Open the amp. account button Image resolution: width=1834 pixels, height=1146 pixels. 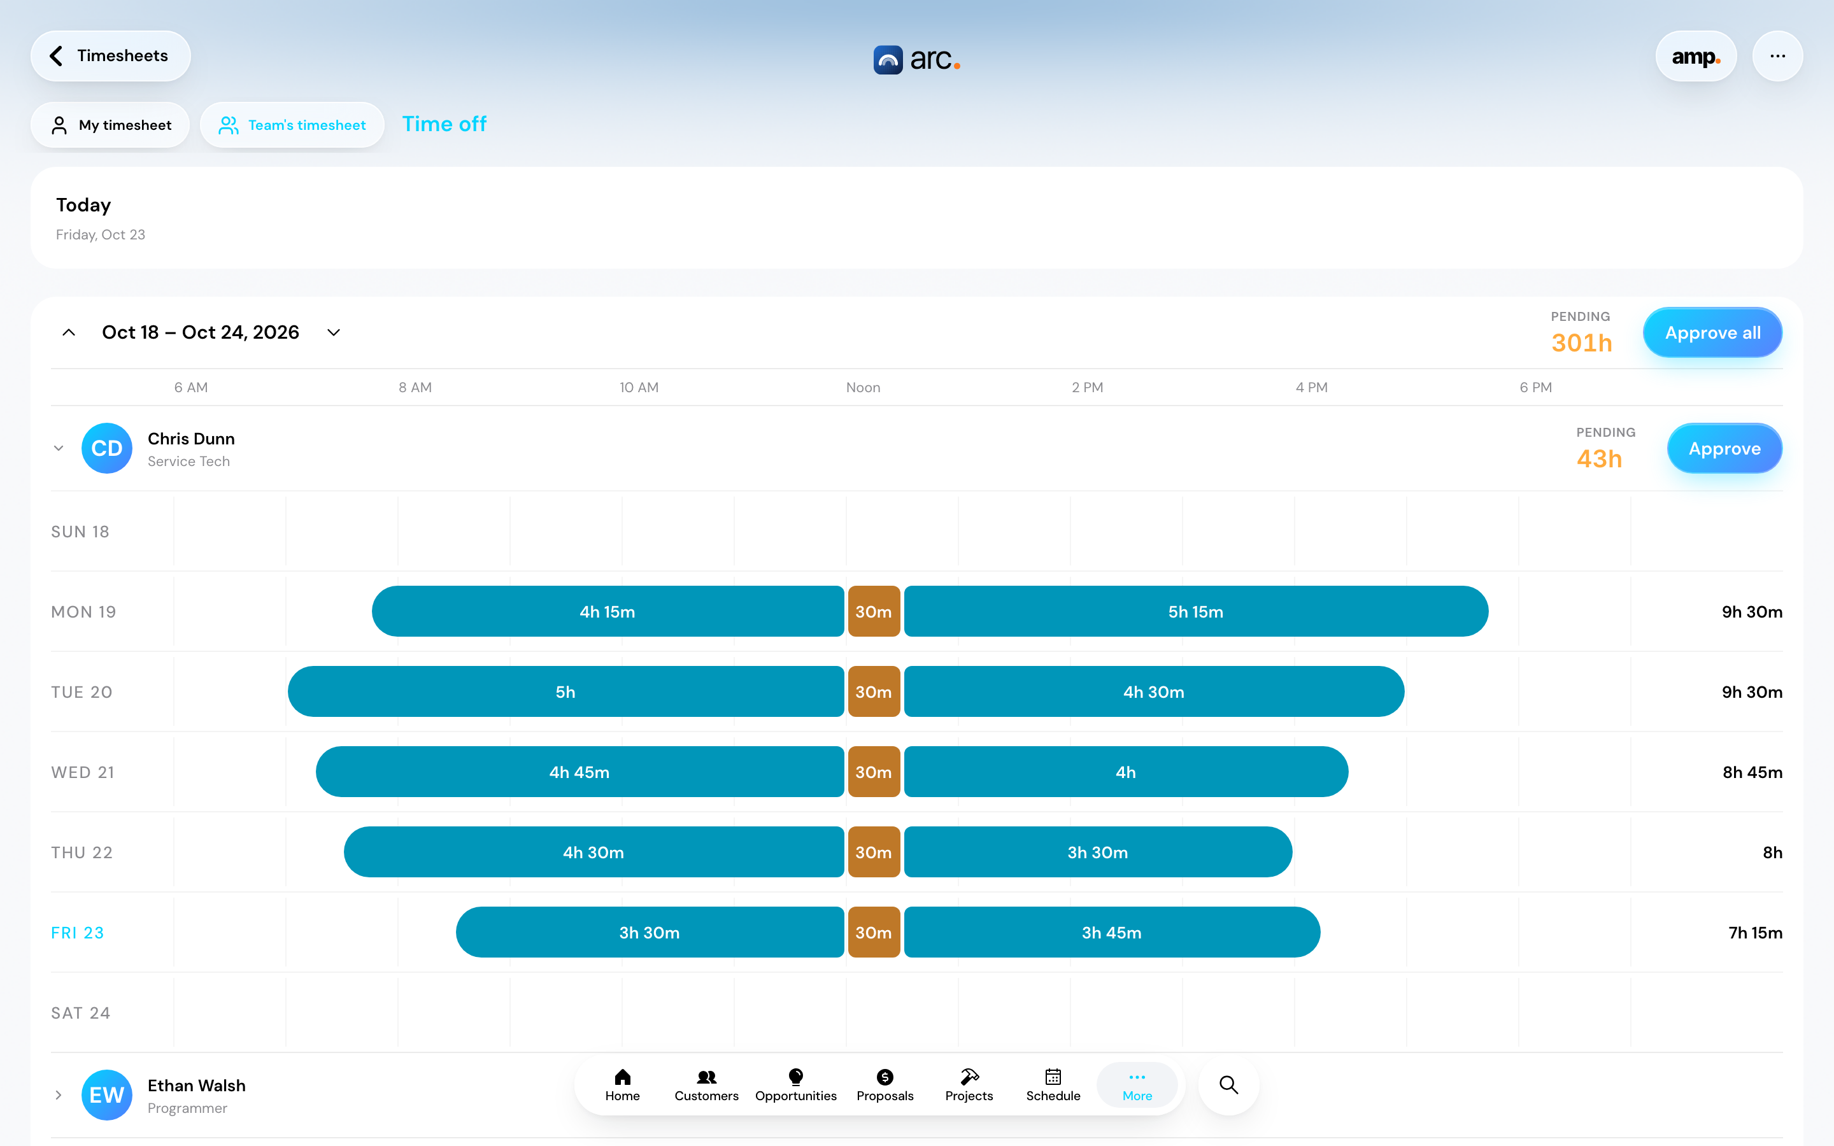pos(1696,56)
